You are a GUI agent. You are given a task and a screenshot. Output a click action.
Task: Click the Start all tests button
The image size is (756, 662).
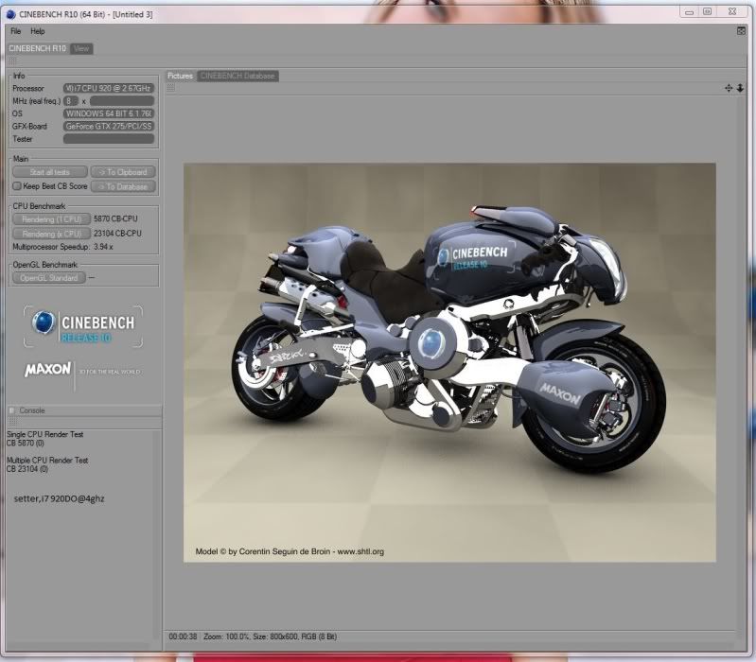tap(50, 172)
